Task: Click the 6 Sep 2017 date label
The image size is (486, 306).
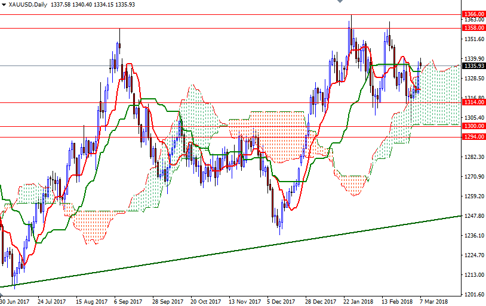Action: (128, 301)
